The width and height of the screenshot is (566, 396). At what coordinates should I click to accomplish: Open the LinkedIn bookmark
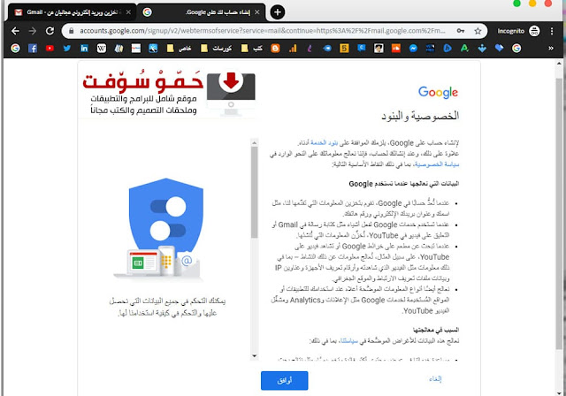tap(84, 48)
